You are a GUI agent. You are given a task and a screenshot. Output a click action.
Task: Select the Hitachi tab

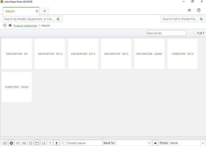coord(21,11)
